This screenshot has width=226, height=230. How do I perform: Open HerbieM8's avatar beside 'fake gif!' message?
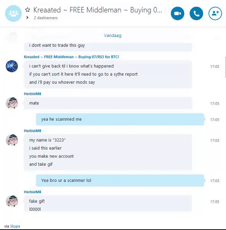(x=12, y=201)
